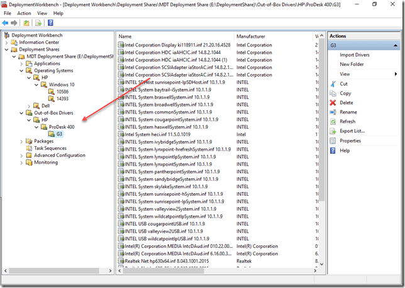Click the Up One Level toolbar icon
This screenshot has height=288, width=405.
tap(27, 23)
